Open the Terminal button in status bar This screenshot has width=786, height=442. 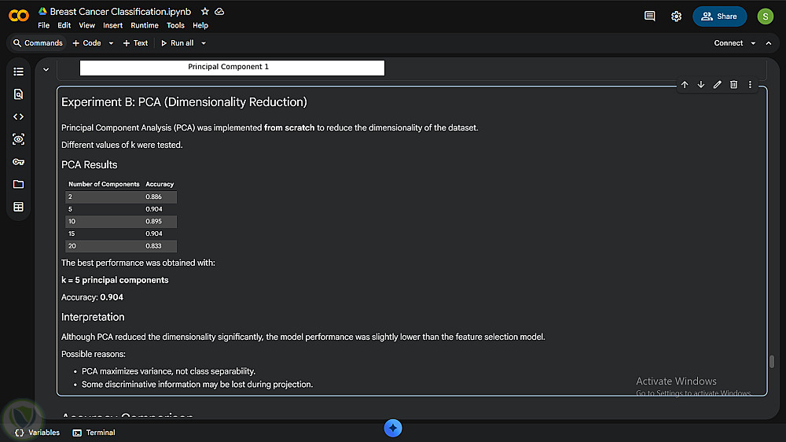pos(94,433)
